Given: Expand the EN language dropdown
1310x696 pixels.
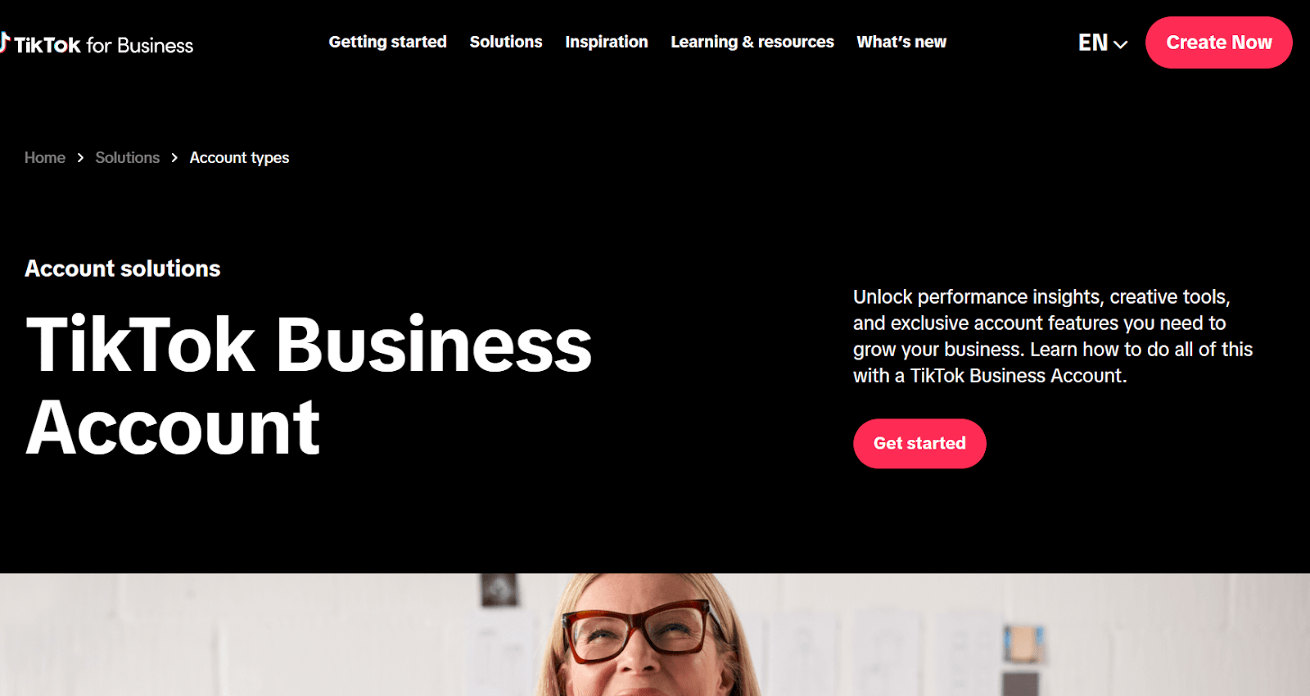Looking at the screenshot, I should (x=1102, y=43).
